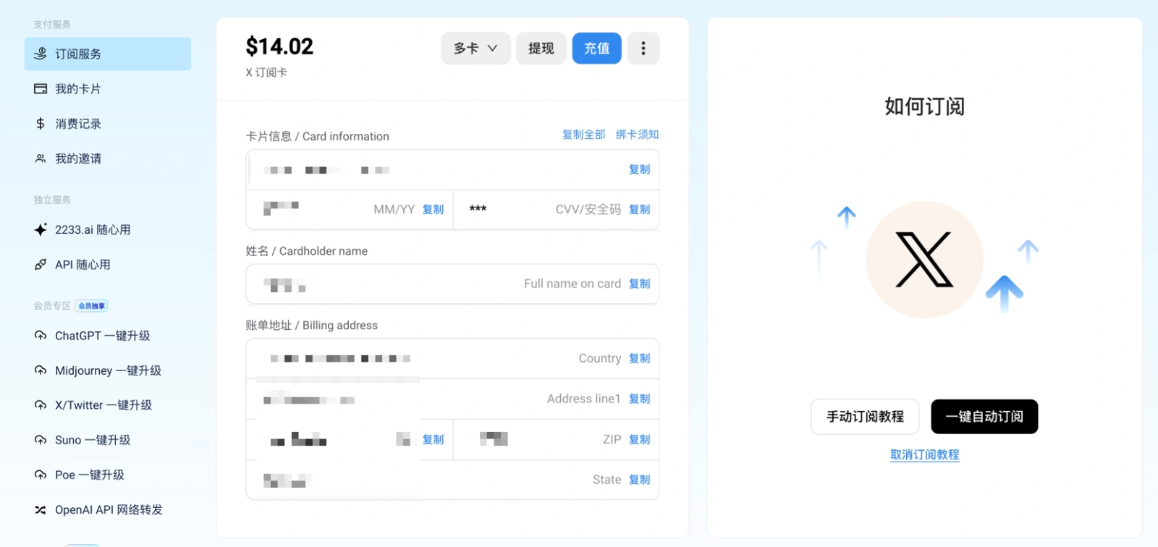
Task: Copy the Country field value
Action: pos(640,358)
